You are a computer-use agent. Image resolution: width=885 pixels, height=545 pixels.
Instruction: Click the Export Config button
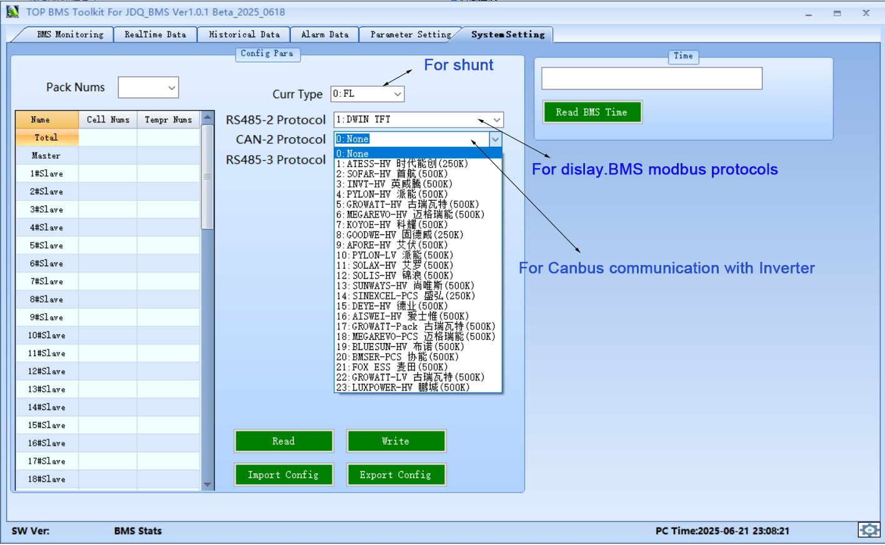(x=396, y=475)
